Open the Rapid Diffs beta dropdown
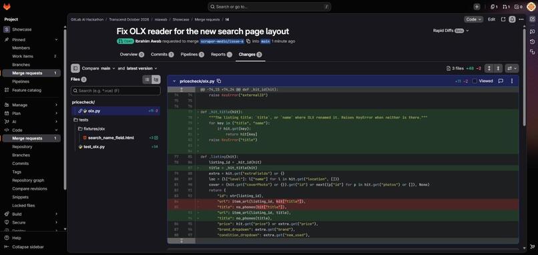This screenshot has width=538, height=255. [x=451, y=31]
